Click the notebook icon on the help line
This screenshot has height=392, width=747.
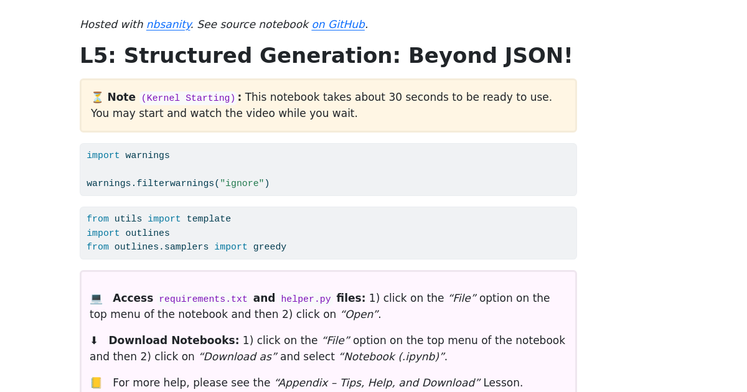95,382
